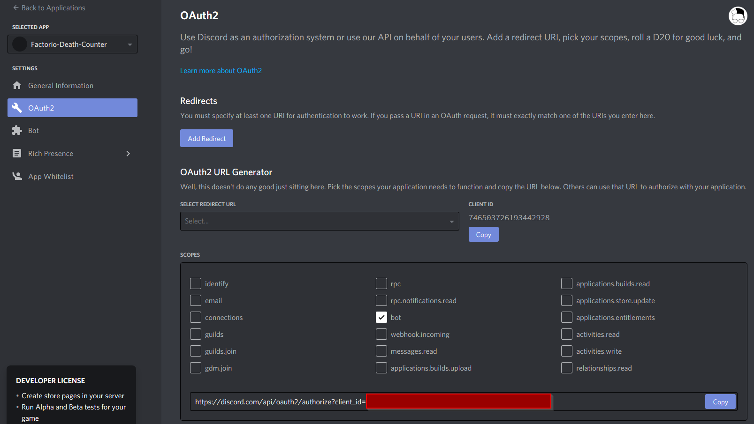Copy the generated OAuth2 URL
This screenshot has width=754, height=424.
pyautogui.click(x=720, y=402)
